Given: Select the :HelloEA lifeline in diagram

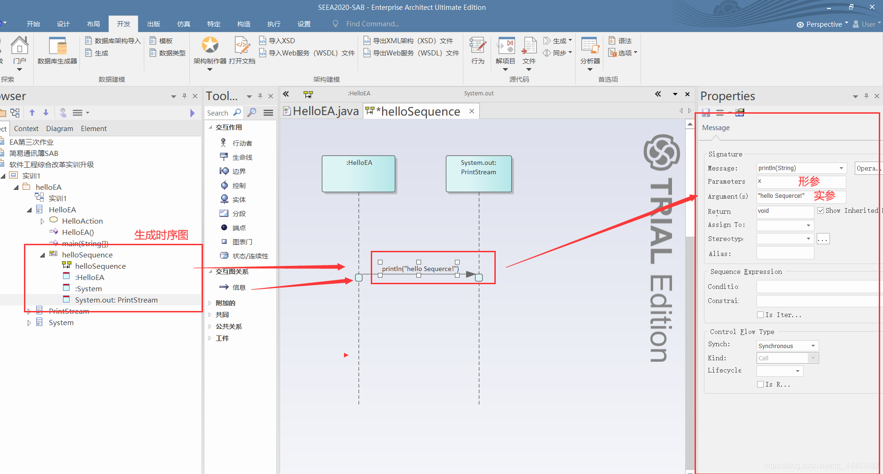Looking at the screenshot, I should tap(359, 173).
